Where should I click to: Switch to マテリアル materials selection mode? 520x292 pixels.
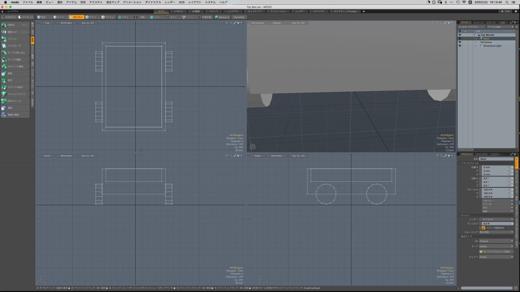(x=93, y=17)
